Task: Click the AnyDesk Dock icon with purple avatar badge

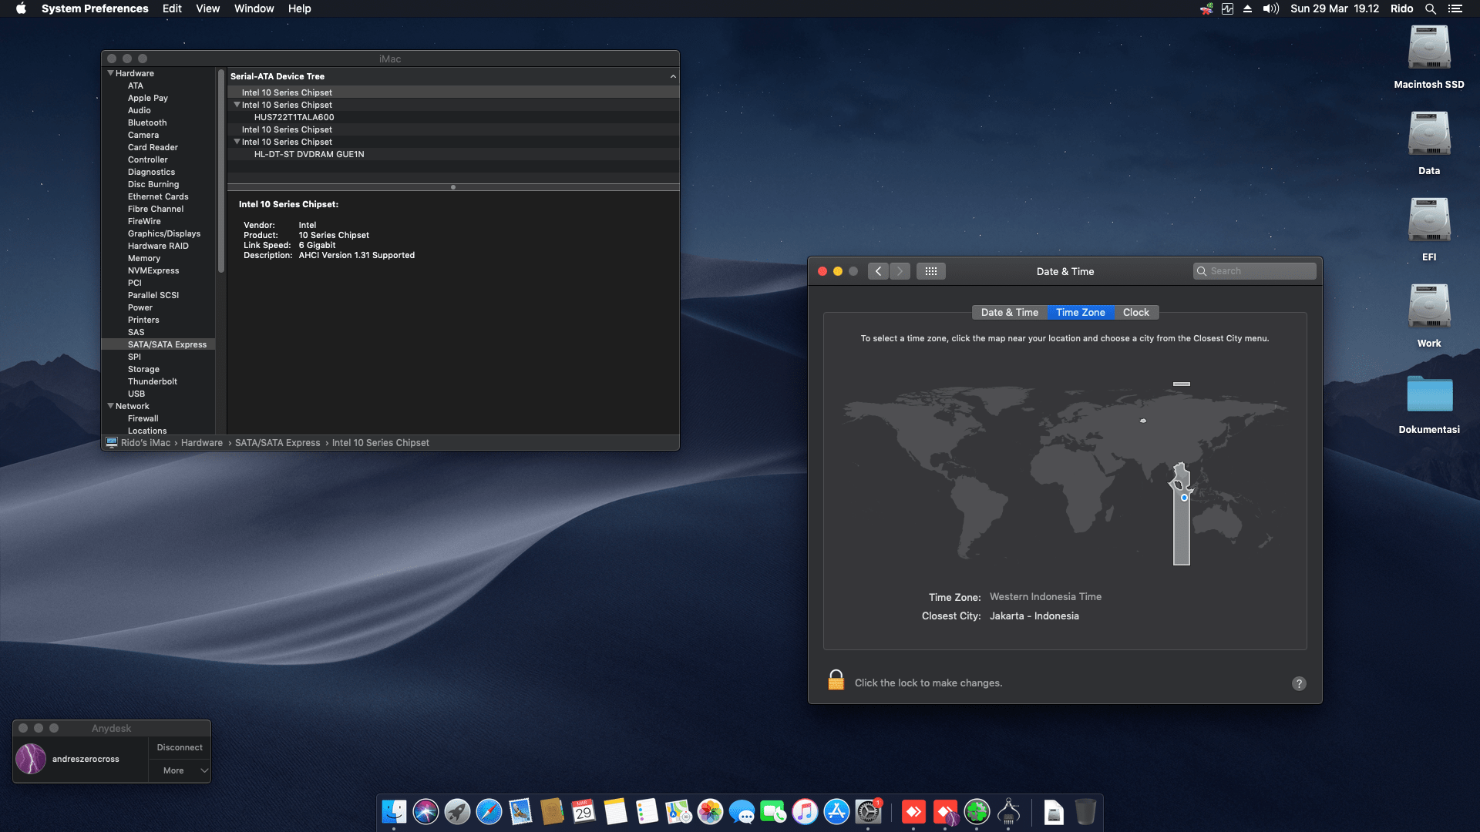Action: pyautogui.click(x=945, y=811)
